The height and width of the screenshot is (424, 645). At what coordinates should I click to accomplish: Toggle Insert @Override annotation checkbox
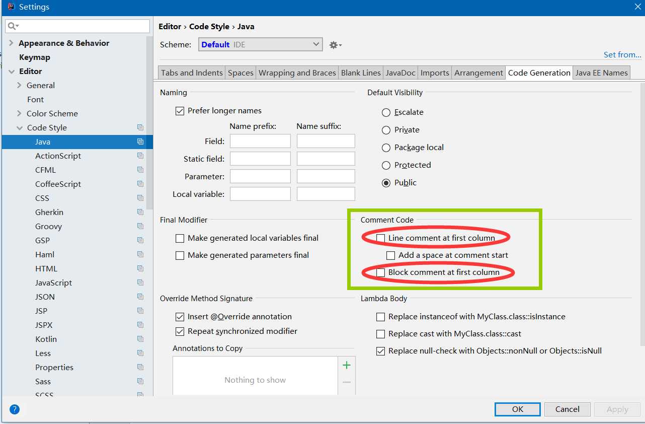180,317
